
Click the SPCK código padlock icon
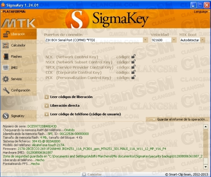click(x=133, y=67)
